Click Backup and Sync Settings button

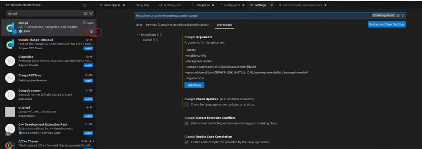387,24
